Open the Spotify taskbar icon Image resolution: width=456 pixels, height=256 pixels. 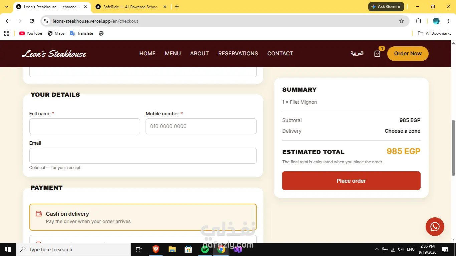click(205, 249)
